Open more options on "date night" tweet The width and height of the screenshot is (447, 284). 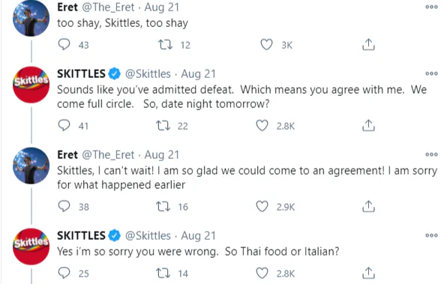click(x=431, y=73)
